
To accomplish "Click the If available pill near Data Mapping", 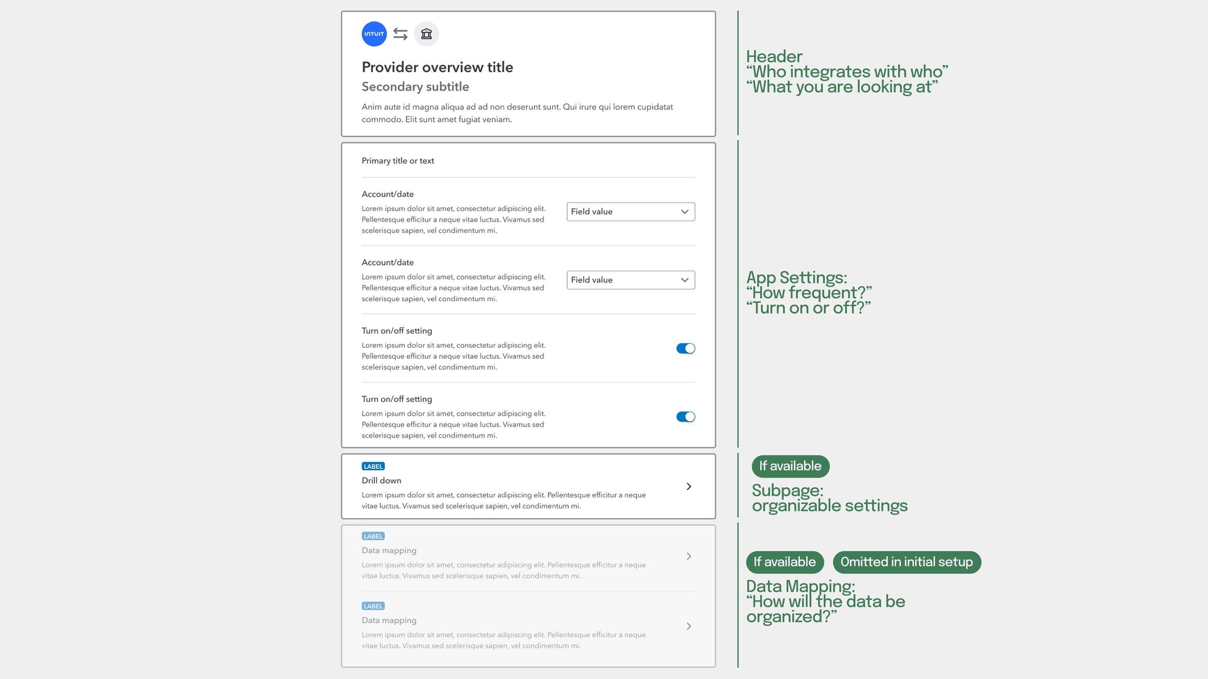I will (x=785, y=562).
